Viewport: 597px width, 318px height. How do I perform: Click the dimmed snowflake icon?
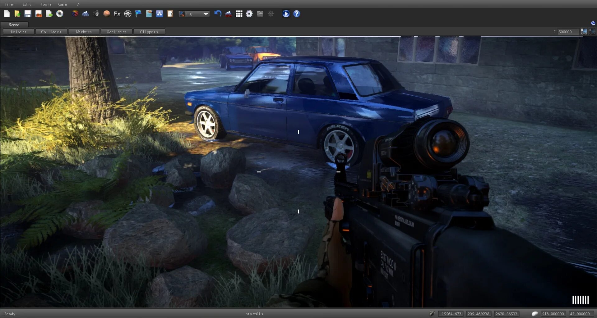(271, 14)
